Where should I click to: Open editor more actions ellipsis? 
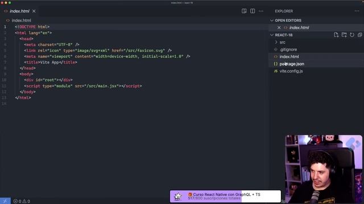(x=261, y=11)
